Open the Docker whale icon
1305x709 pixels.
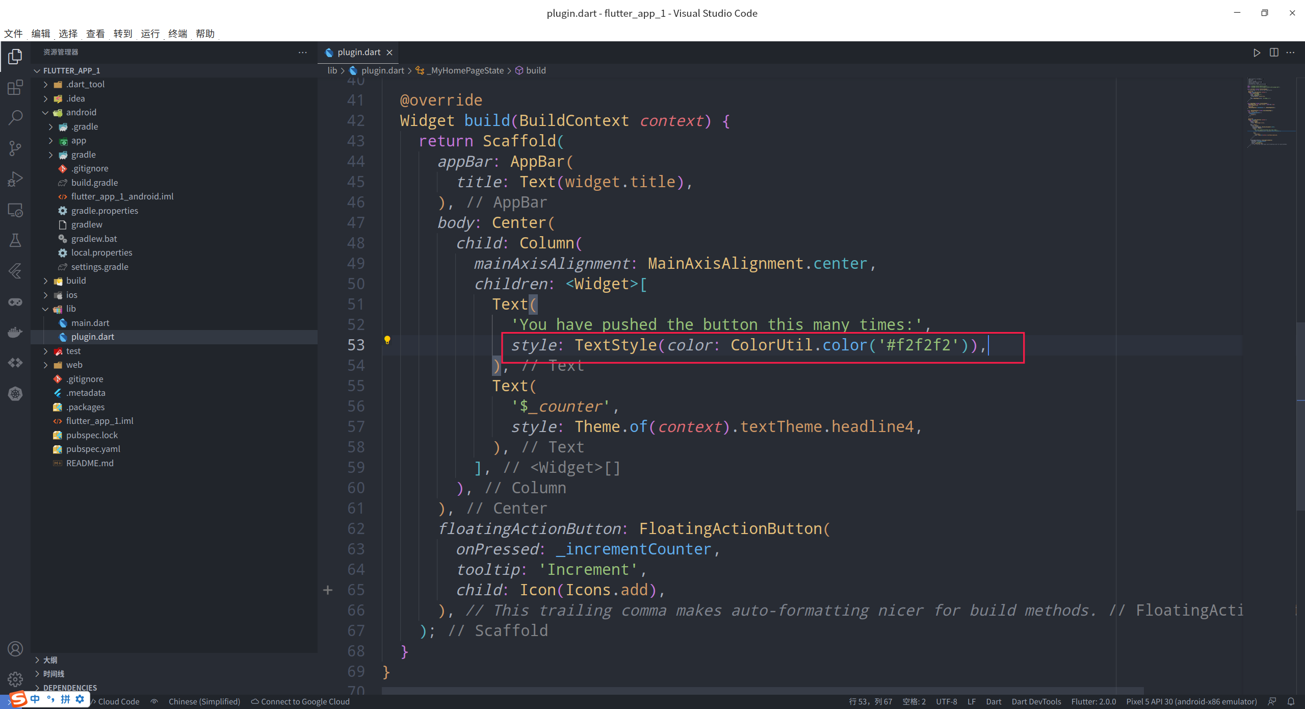(x=15, y=332)
